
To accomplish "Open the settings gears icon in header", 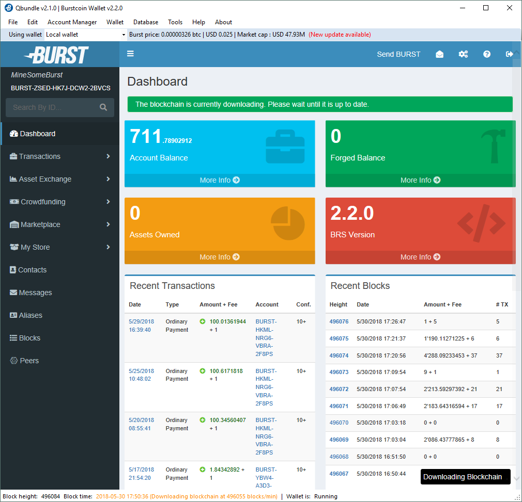I will (x=463, y=54).
